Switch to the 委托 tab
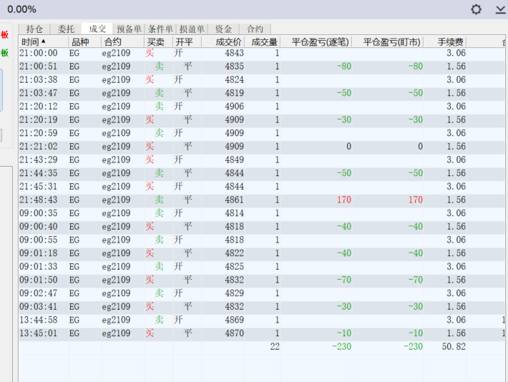This screenshot has height=382, width=508. (x=66, y=29)
